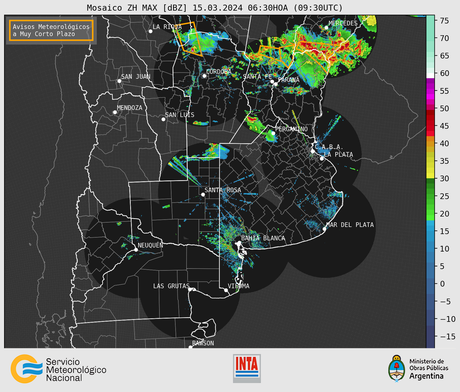Click the Ministerio de Obras Públicas Argentina text
This screenshot has height=392, width=460.
point(429,369)
